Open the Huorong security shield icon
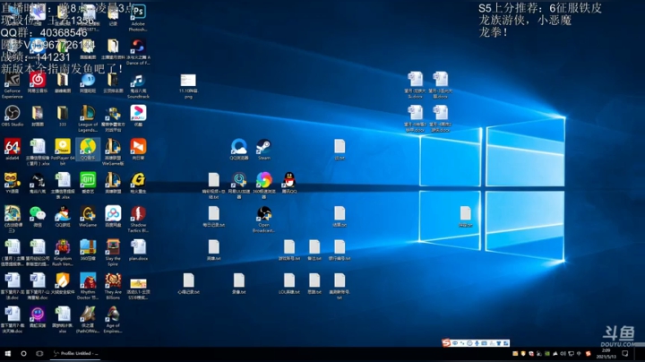 [x=63, y=284]
